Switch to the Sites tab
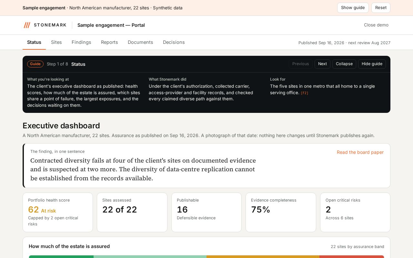The height and width of the screenshot is (258, 413). [56, 42]
